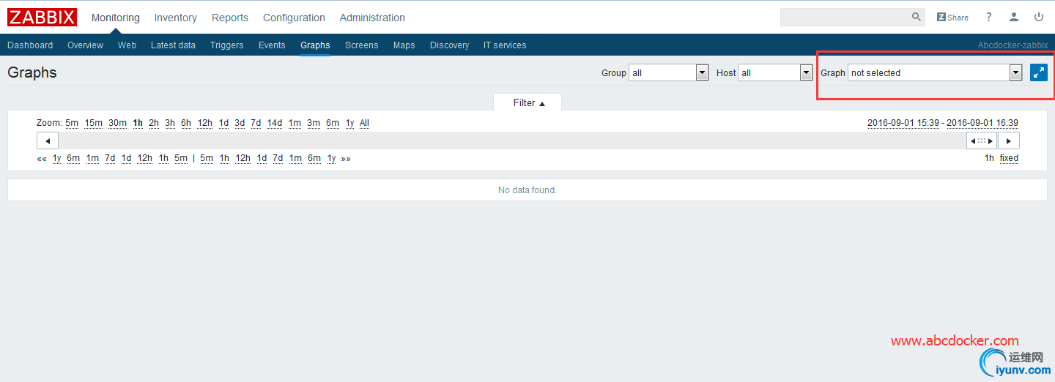Click the »» move-forward-fully link

pyautogui.click(x=346, y=158)
